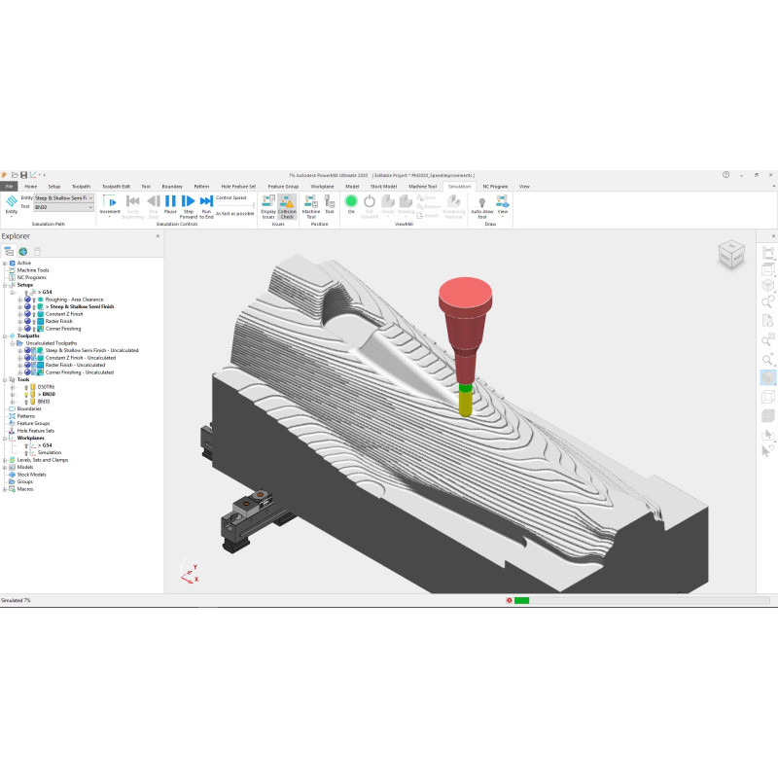Image resolution: width=778 pixels, height=778 pixels.
Task: Open the Entity toolpath dropdown
Action: 64,197
